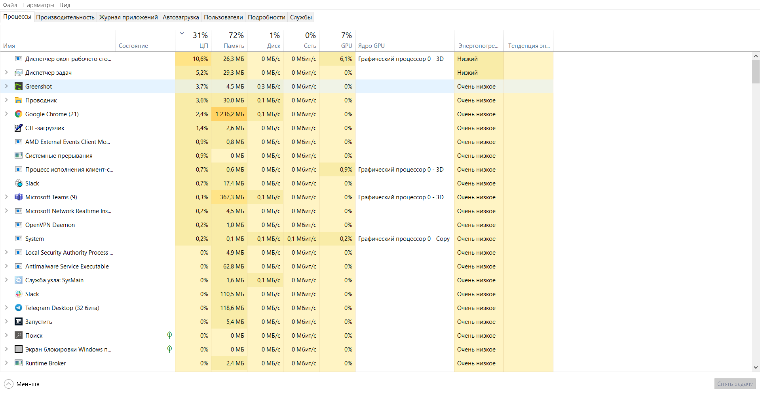Click the Desktop Window Manager process icon

tap(18, 59)
